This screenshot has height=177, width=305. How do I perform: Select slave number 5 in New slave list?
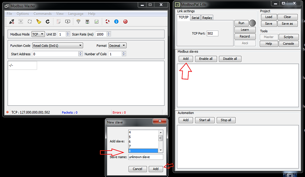tap(143, 137)
